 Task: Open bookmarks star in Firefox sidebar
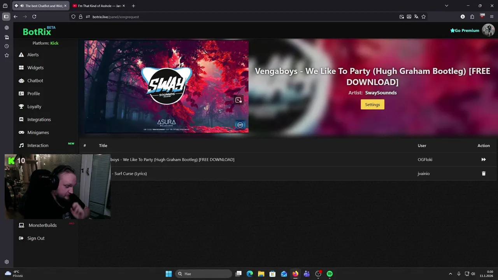(x=7, y=56)
